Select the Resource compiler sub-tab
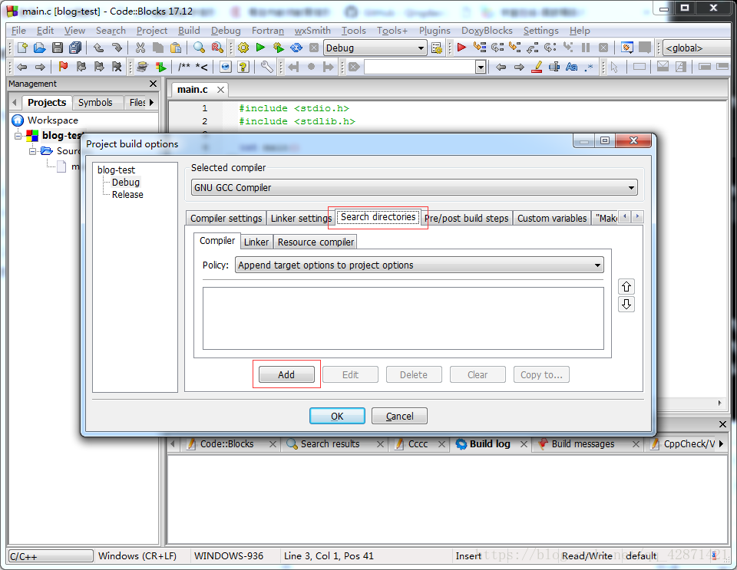The height and width of the screenshot is (570, 737). (x=316, y=242)
